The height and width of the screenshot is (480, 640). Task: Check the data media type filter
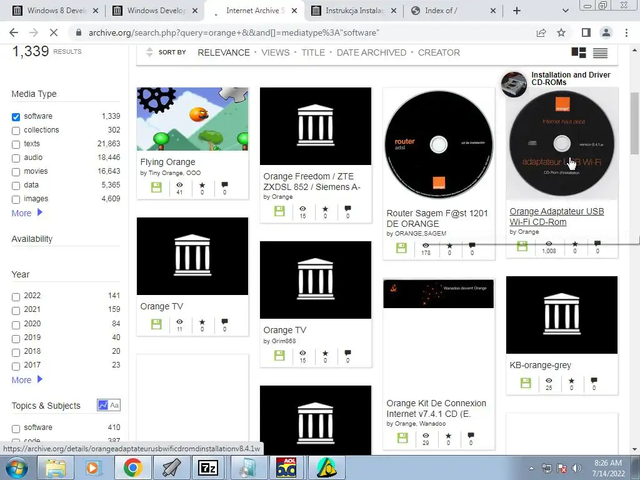(16, 186)
